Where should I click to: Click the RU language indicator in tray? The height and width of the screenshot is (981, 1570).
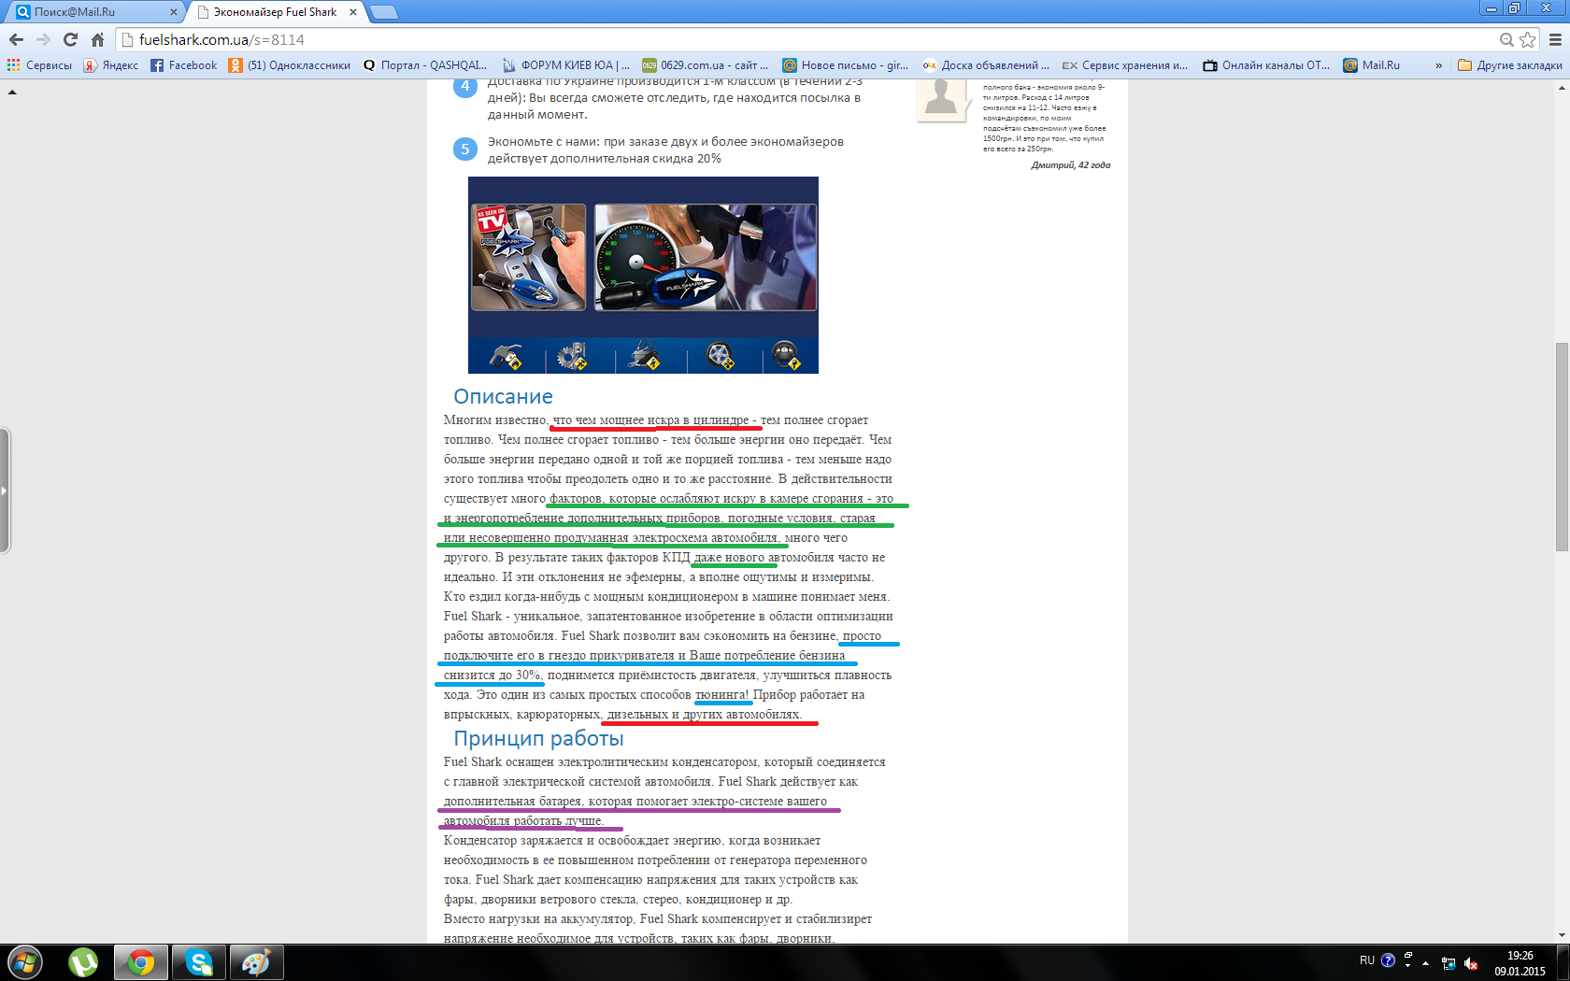point(1366,960)
